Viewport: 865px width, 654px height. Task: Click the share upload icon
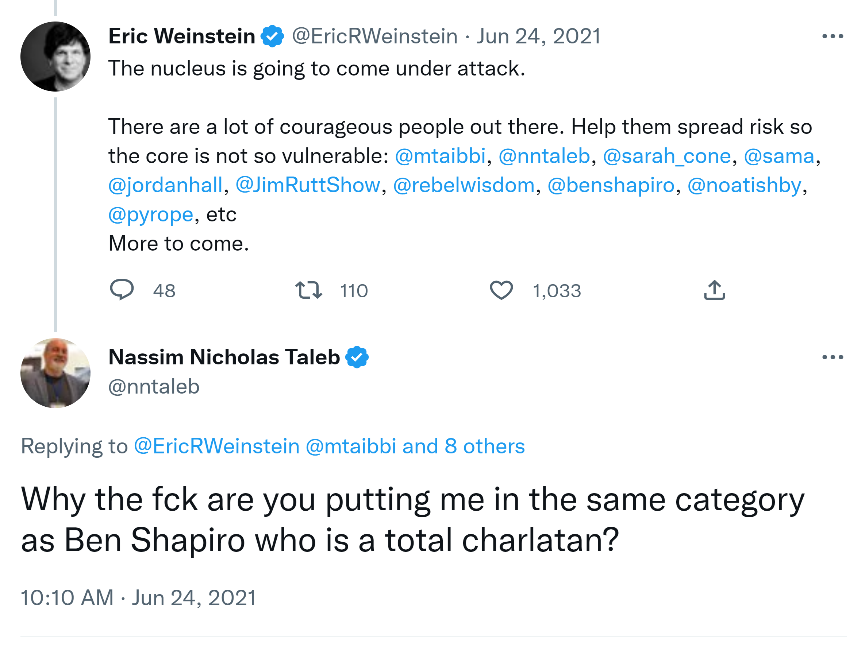coord(714,290)
